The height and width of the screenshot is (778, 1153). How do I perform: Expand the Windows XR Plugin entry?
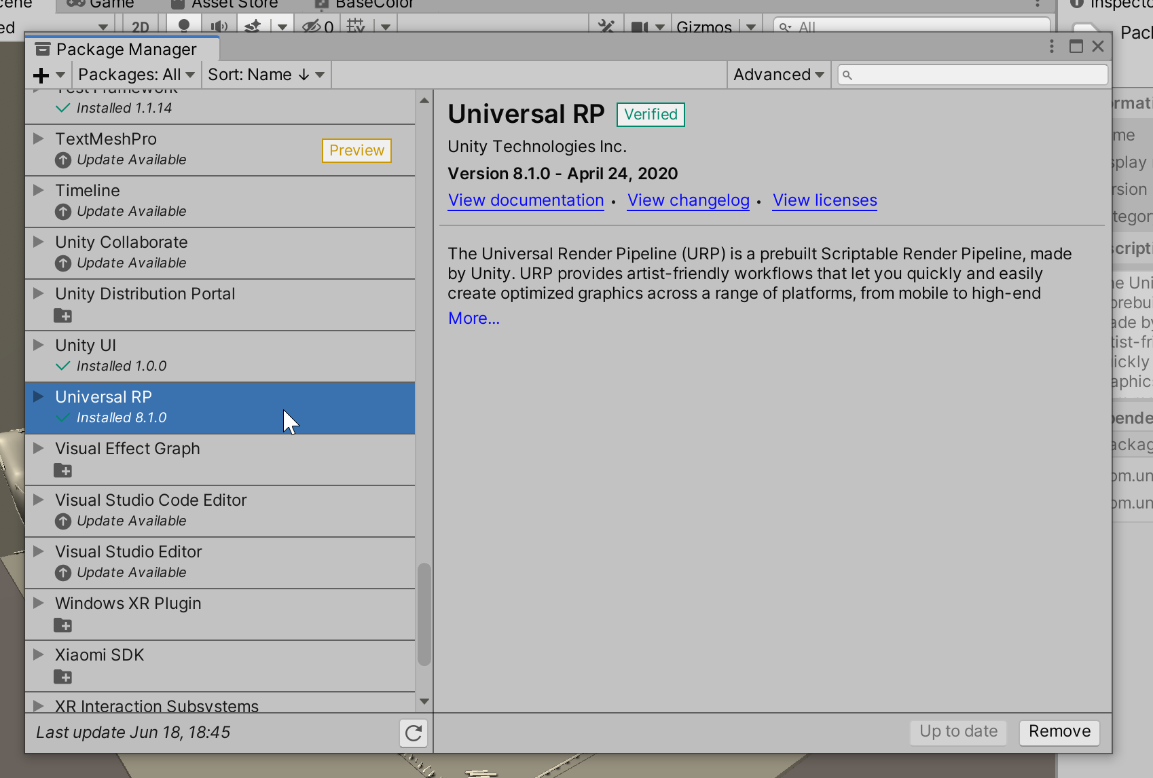(39, 603)
